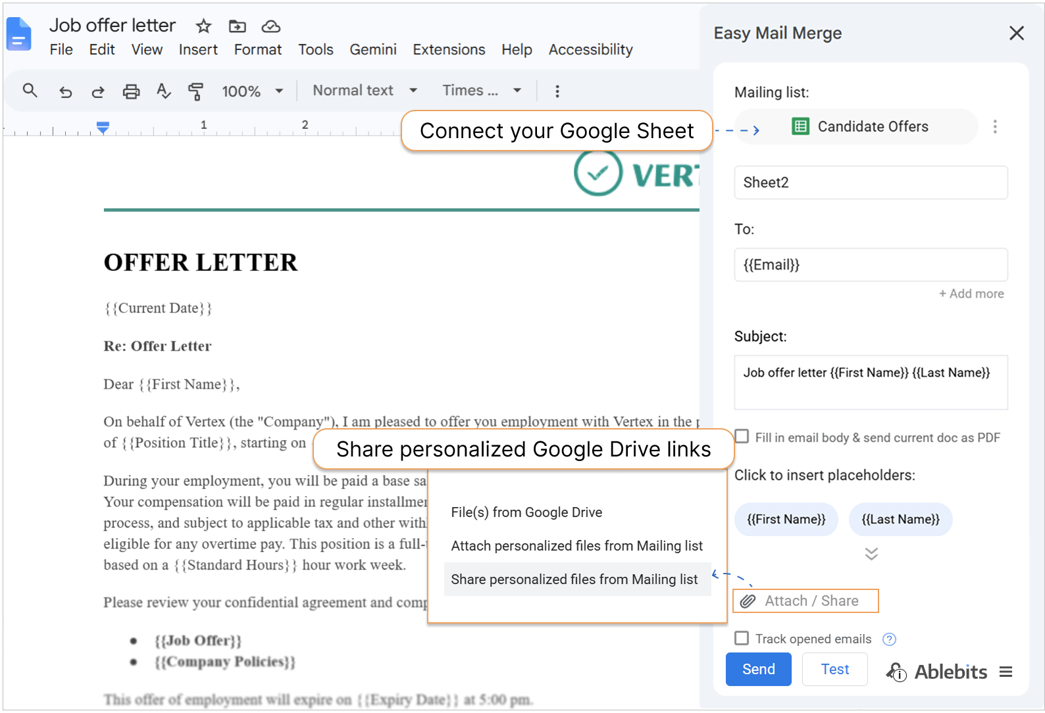
Task: Open the File menu
Action: click(x=61, y=50)
